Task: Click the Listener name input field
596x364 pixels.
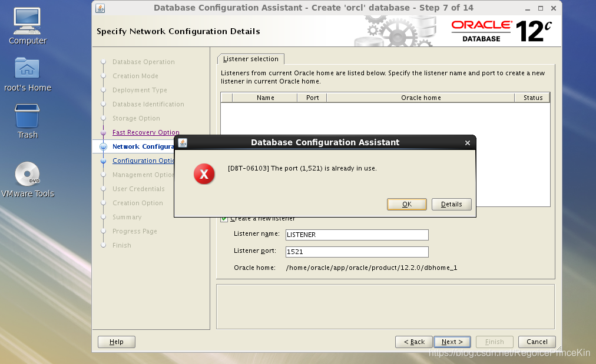Action: click(x=357, y=235)
